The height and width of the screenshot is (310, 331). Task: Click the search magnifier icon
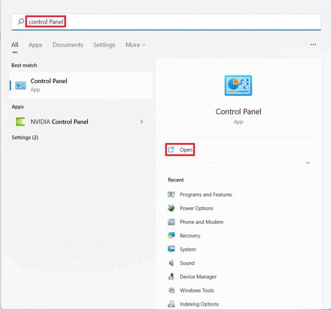tap(21, 21)
